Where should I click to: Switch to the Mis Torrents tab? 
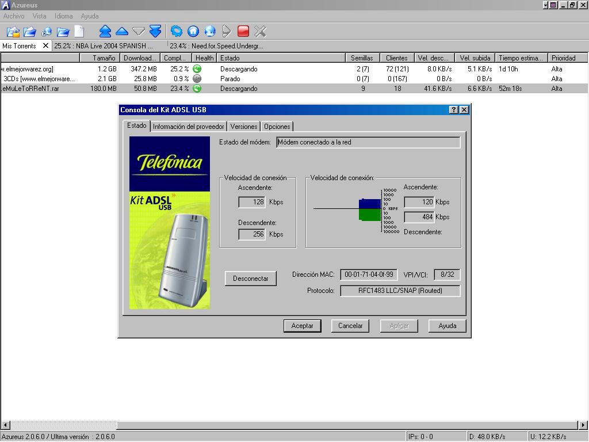click(19, 46)
